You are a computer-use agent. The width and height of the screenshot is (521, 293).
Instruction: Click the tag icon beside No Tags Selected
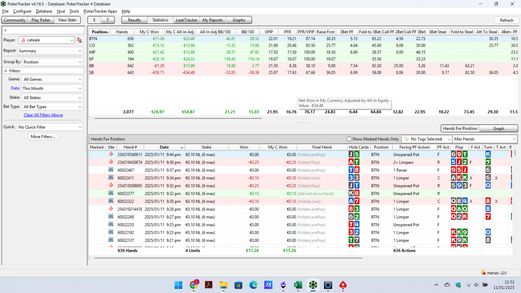click(406, 139)
